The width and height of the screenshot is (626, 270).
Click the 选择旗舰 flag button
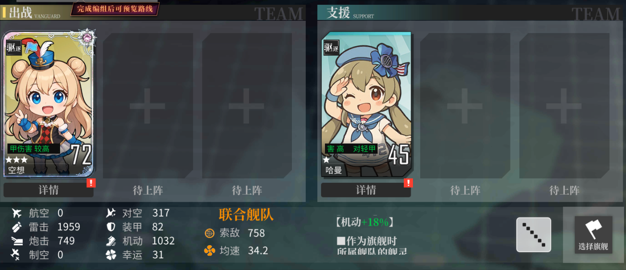pos(593,235)
